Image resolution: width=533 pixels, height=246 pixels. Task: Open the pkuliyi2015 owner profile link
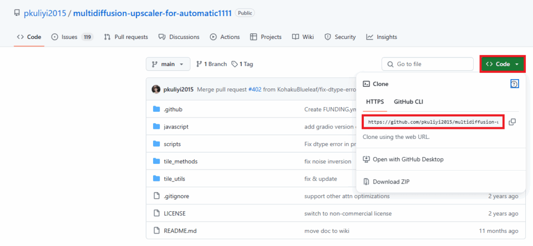(x=45, y=13)
